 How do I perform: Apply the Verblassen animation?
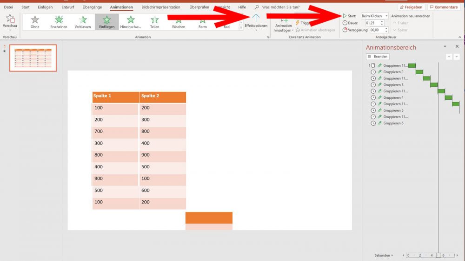click(83, 21)
